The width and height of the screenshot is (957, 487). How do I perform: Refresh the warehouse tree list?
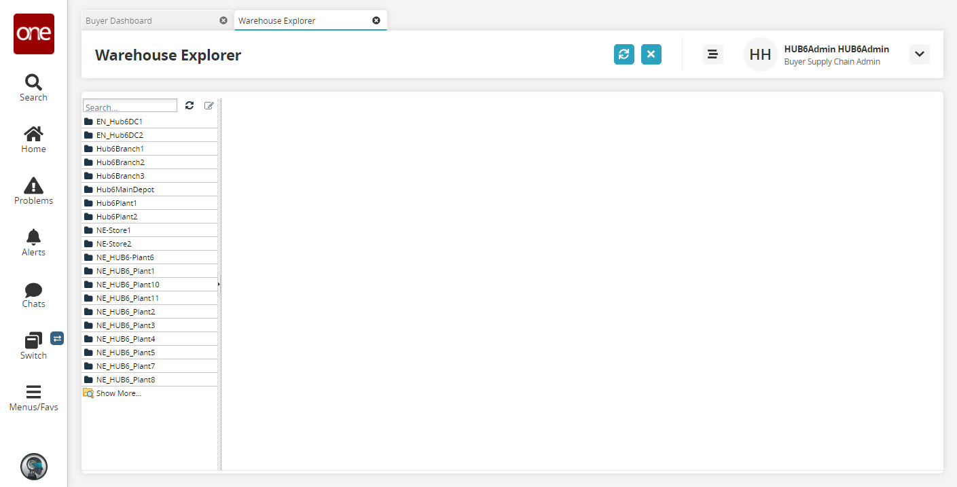pyautogui.click(x=189, y=105)
